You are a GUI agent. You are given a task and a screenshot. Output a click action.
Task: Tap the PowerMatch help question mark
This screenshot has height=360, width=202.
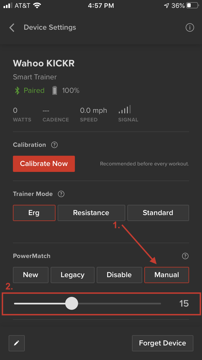(185, 256)
